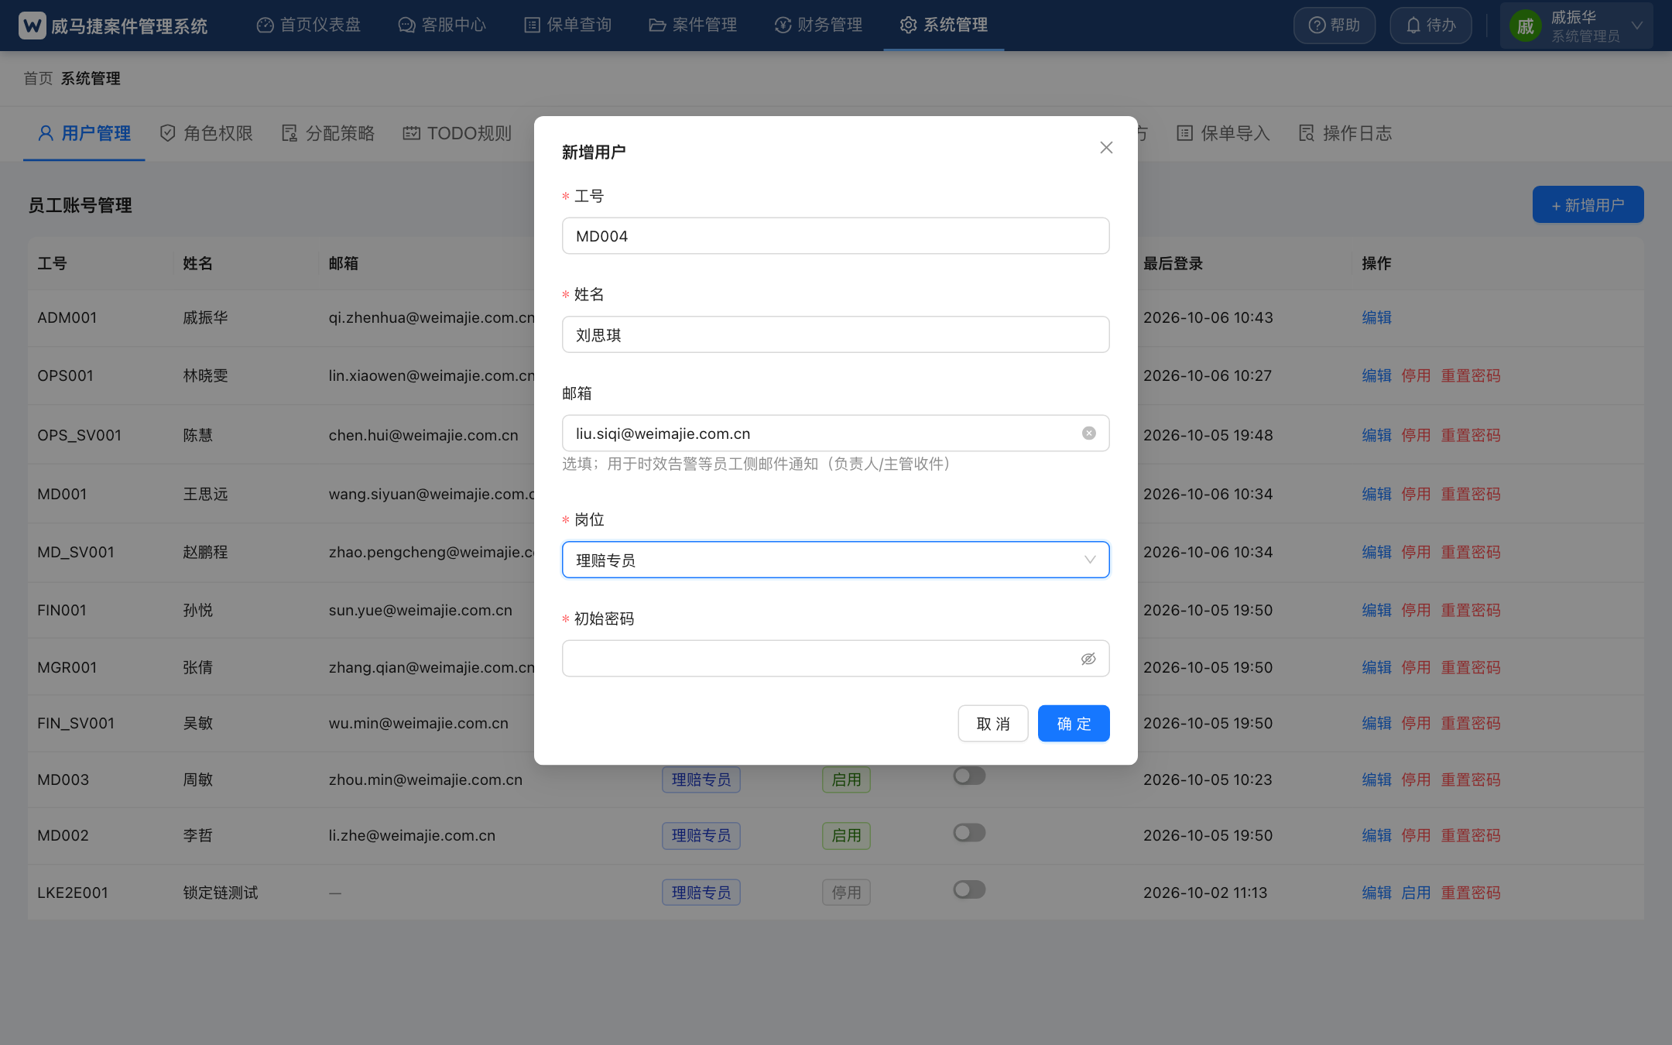1672x1045 pixels.
Task: Open the 案件管理 menu
Action: 693,25
